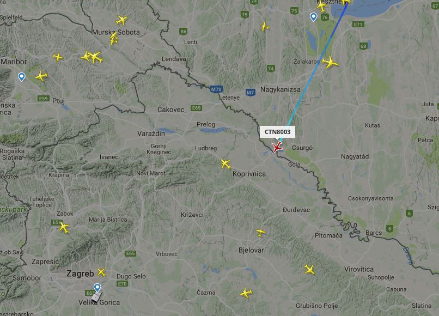Select the yellow plane near Zabok
The width and height of the screenshot is (439, 316).
pos(64,228)
